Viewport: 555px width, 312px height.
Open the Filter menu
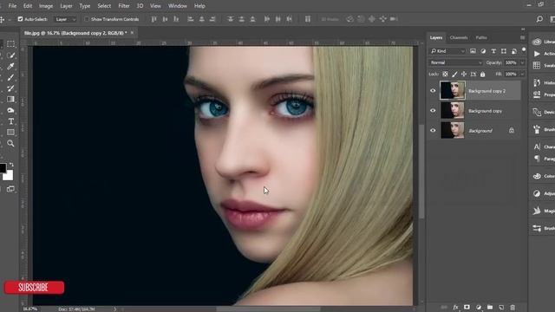point(124,6)
